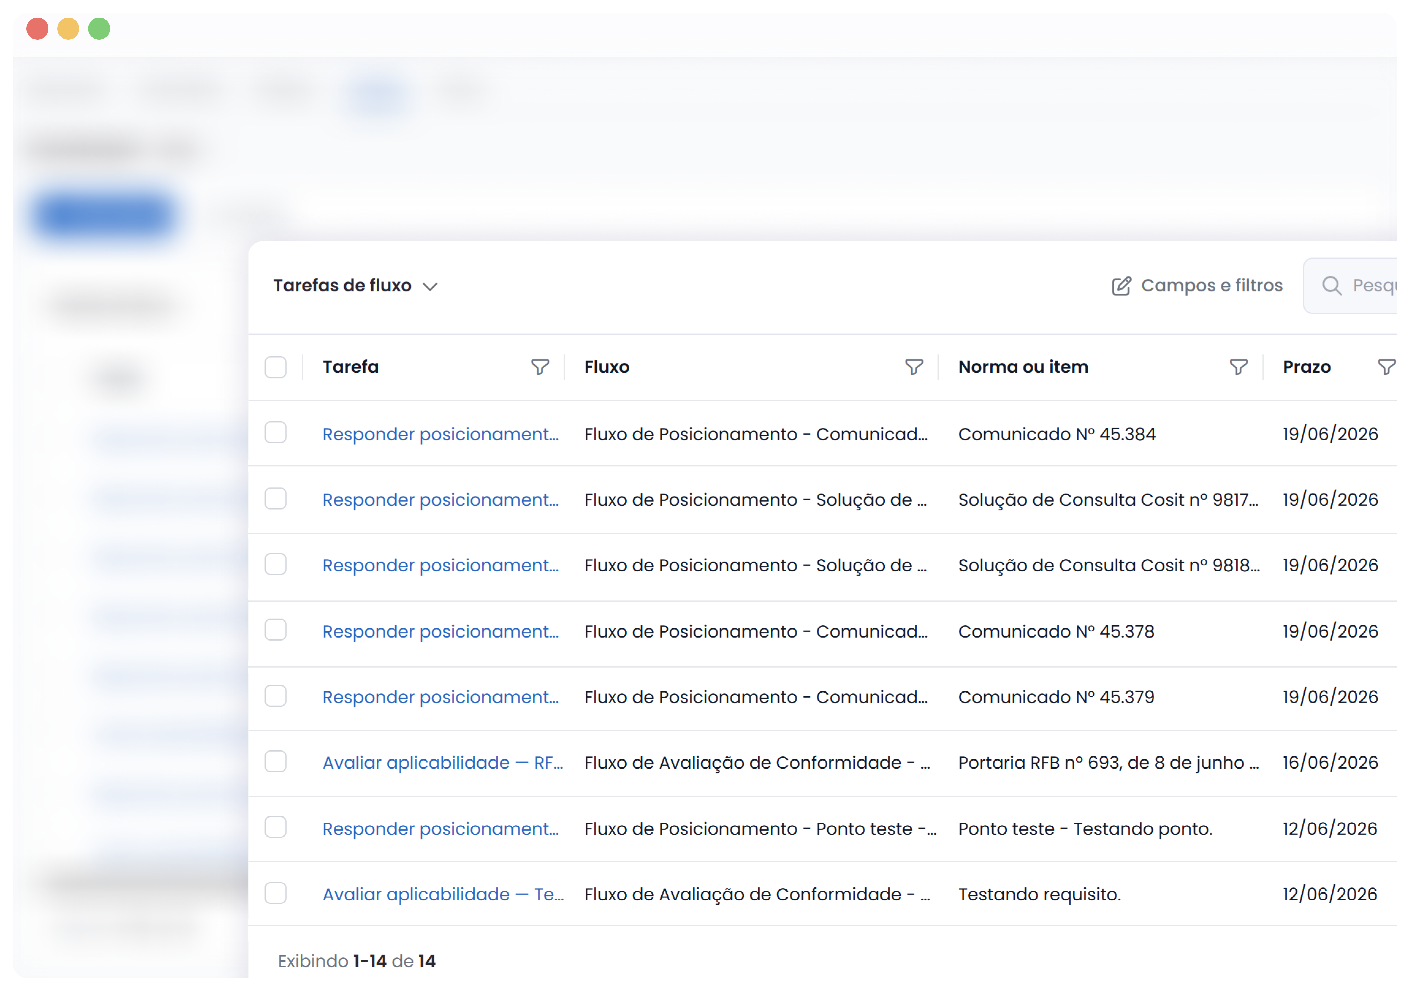Open Responder posicionamento task for Comunicado 45.384
Viewport: 1410px width, 991px height.
pyautogui.click(x=440, y=434)
